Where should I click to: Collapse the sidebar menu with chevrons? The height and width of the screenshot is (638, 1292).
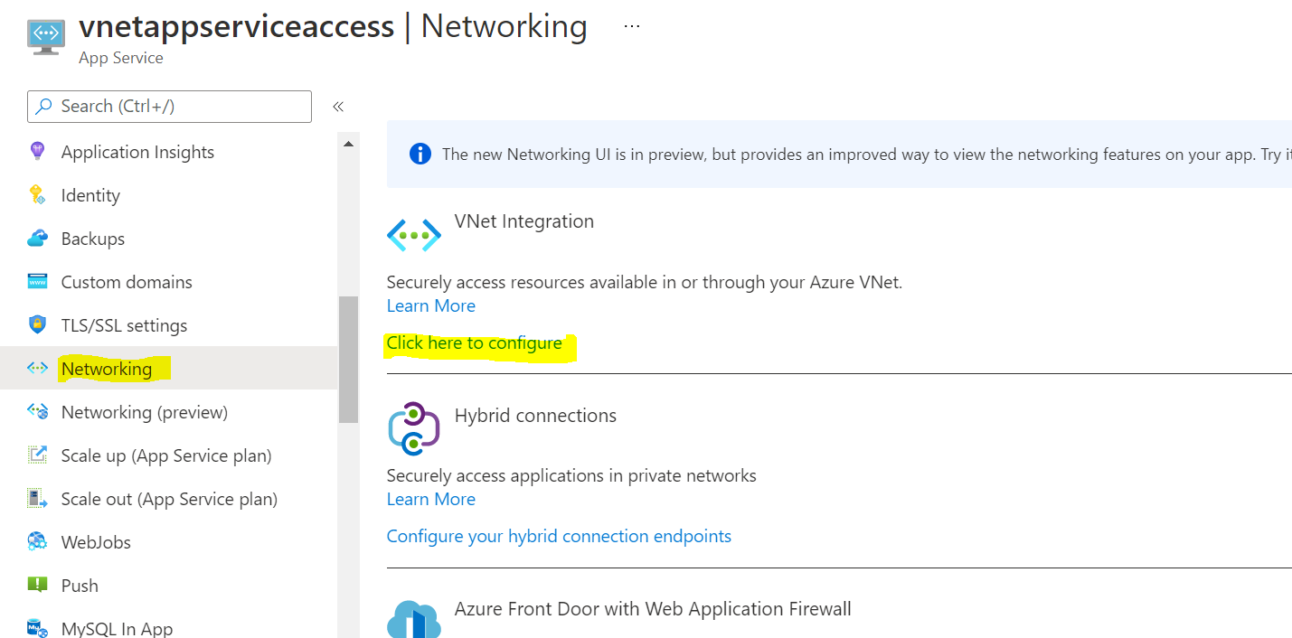click(338, 107)
